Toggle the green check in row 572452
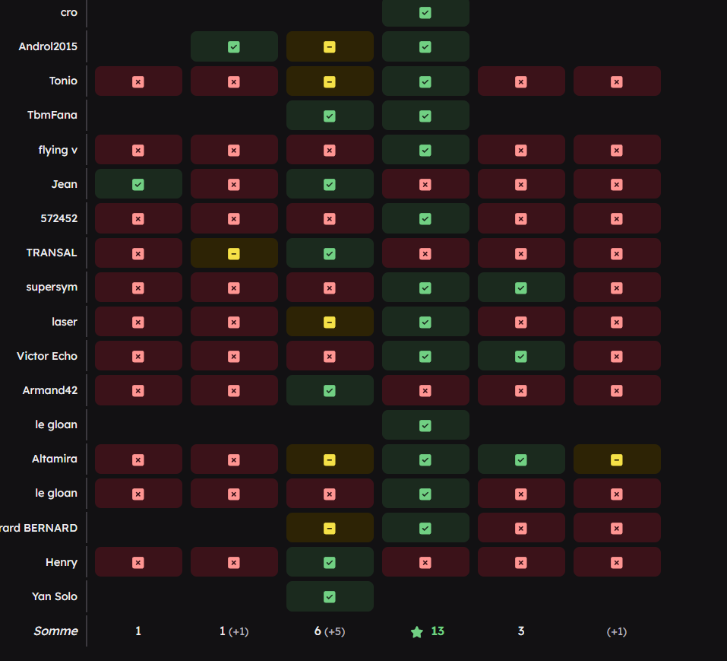The image size is (727, 661). click(425, 219)
